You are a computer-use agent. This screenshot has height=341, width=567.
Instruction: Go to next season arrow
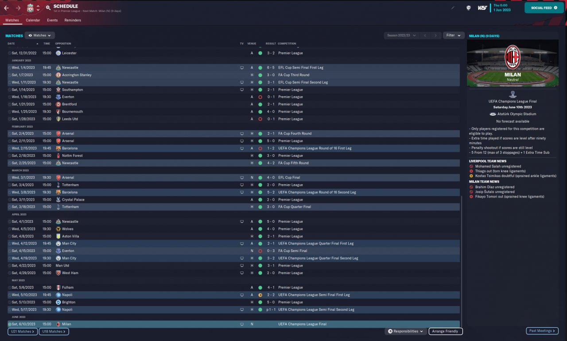(436, 35)
